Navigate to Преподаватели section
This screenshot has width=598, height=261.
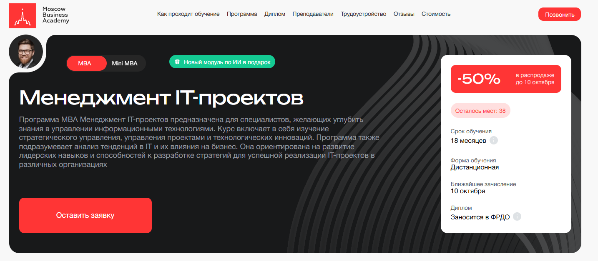pos(313,14)
